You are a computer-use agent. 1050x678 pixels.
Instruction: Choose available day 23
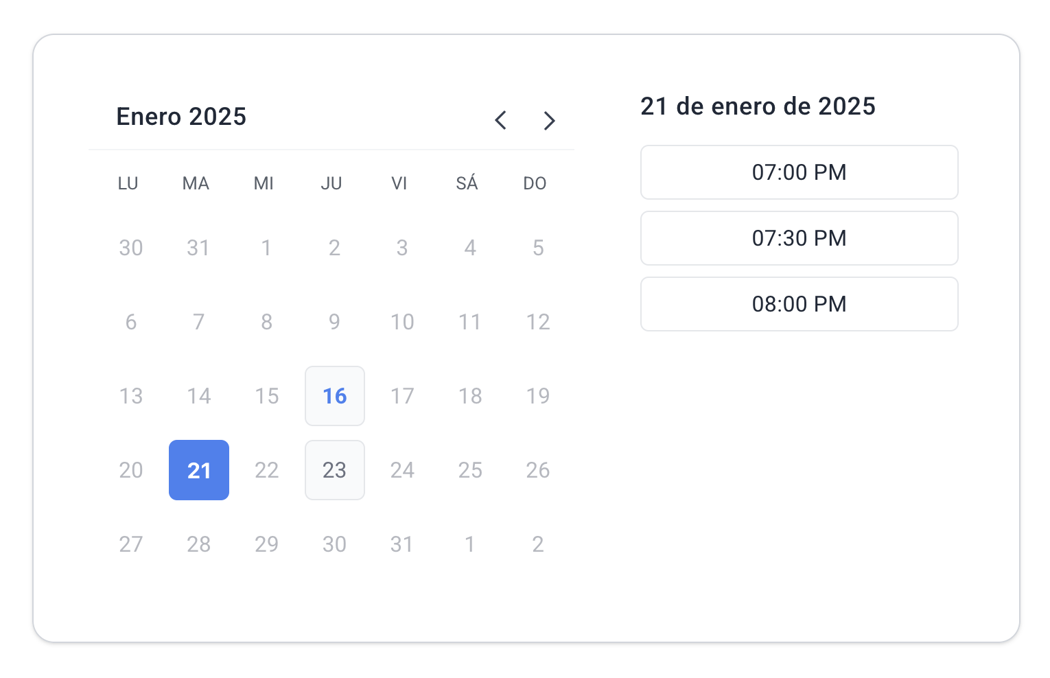click(x=335, y=470)
